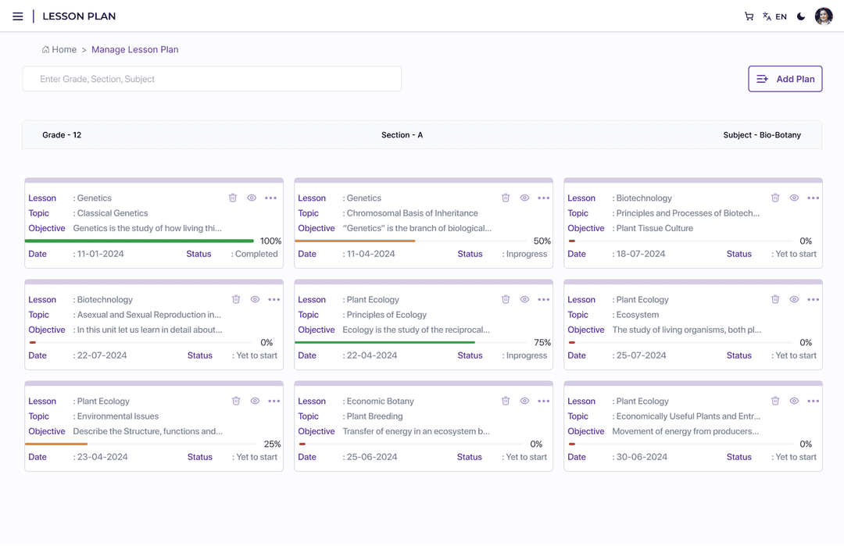This screenshot has height=546, width=844.
Task: Toggle dark mode moon icon
Action: pyautogui.click(x=801, y=16)
